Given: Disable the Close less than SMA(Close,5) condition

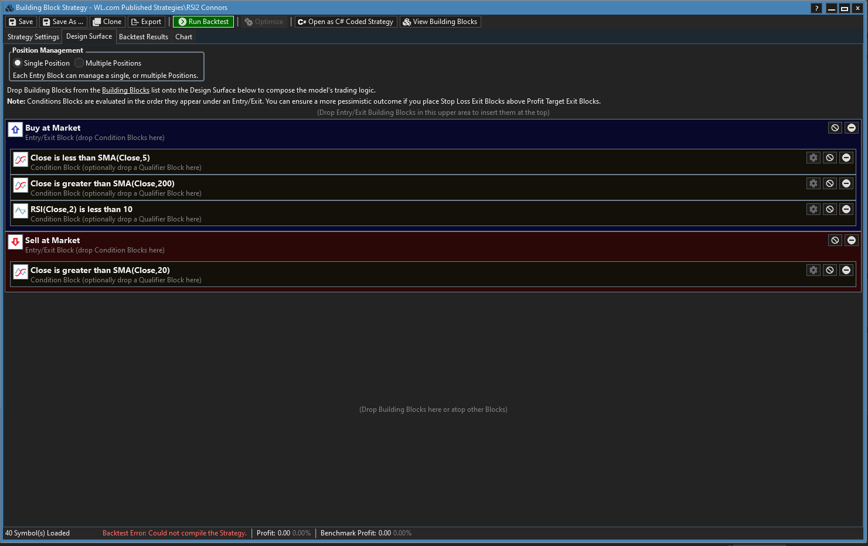Looking at the screenshot, I should click(829, 158).
